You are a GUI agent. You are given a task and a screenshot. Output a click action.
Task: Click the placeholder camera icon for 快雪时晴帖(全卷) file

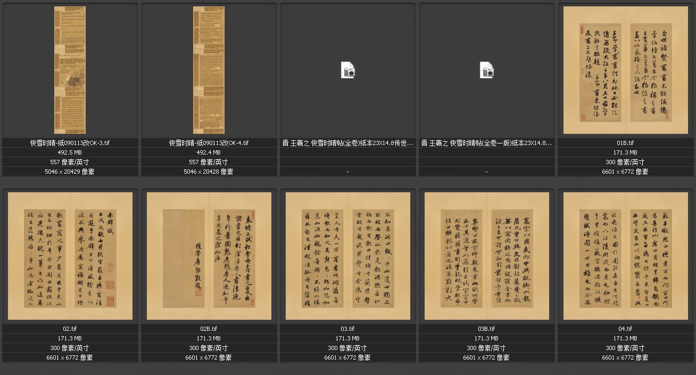(348, 70)
